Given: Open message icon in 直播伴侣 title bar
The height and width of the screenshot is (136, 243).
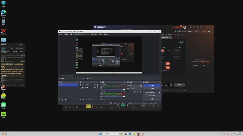Looking at the screenshot, I should [191, 27].
